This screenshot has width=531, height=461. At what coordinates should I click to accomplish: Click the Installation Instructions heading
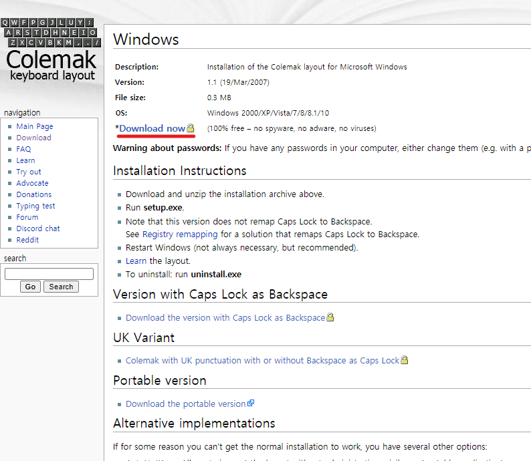180,171
